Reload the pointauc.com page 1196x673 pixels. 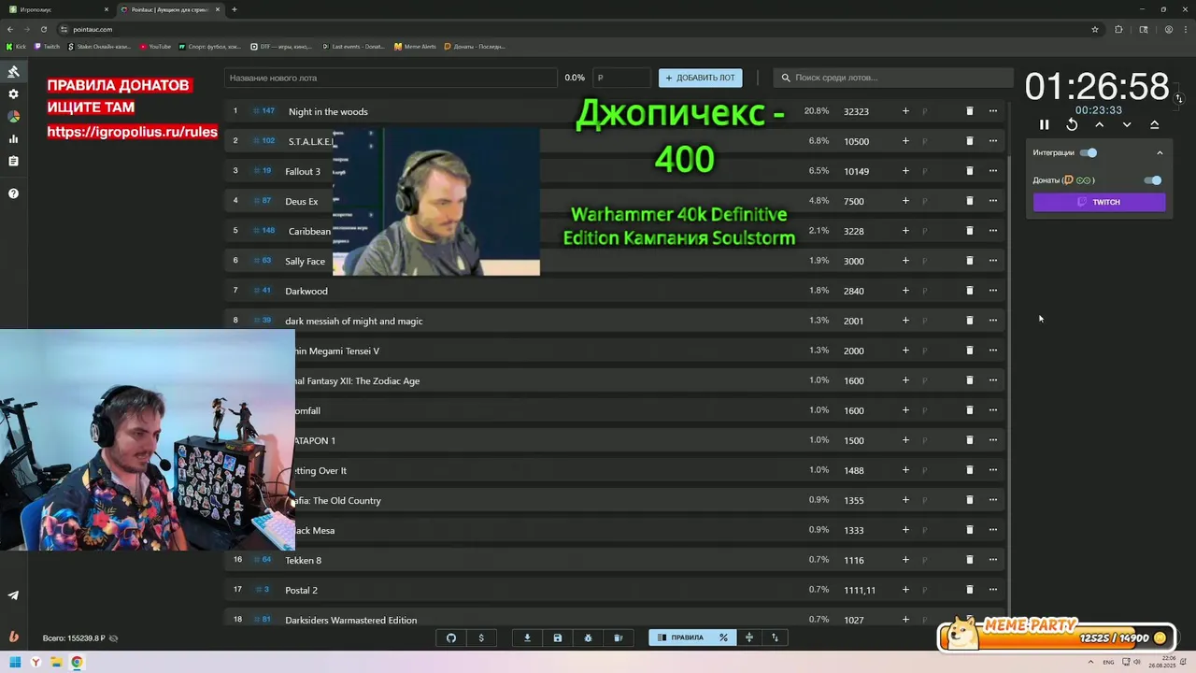click(x=43, y=29)
